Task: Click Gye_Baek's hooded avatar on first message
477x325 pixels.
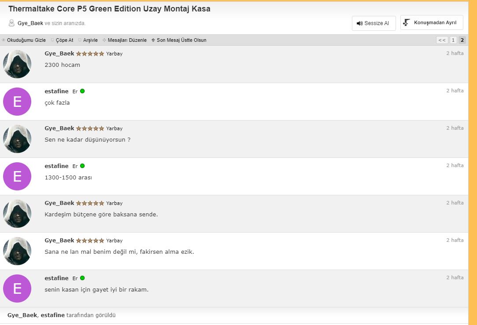Action: tap(17, 64)
